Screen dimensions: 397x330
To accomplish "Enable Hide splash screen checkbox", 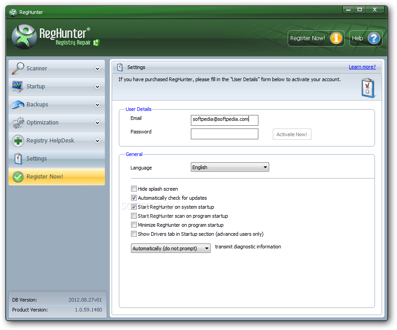I will (134, 189).
